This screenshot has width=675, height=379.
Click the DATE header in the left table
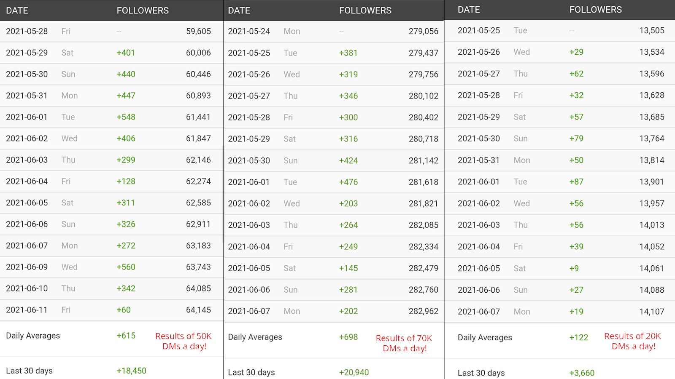[x=17, y=11]
